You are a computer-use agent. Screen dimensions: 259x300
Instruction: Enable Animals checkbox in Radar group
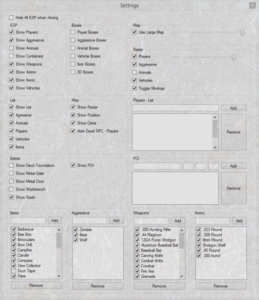click(x=134, y=72)
